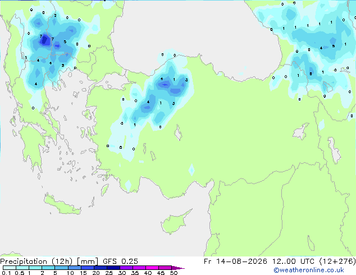Click the "12..00 UTC" time text
This screenshot has width=356, height=275.
pyautogui.click(x=293, y=262)
